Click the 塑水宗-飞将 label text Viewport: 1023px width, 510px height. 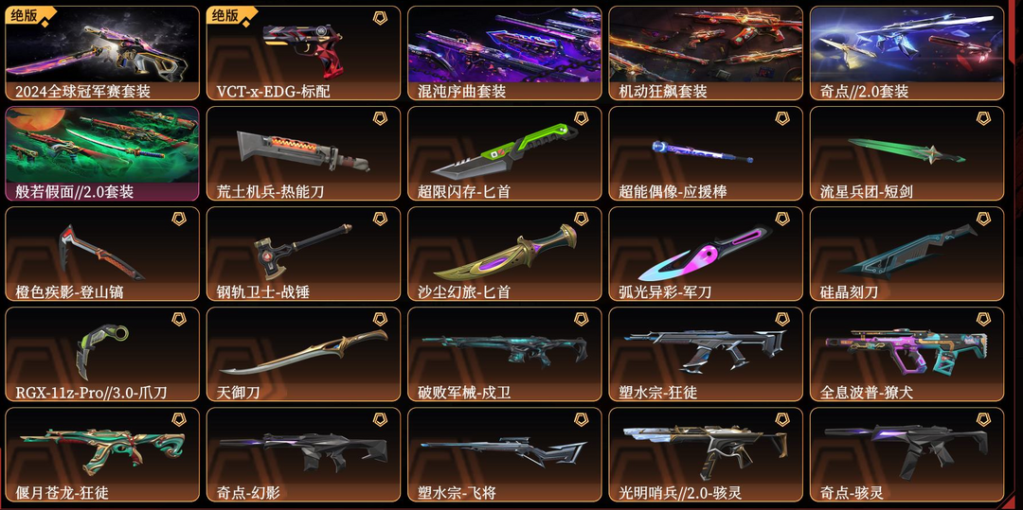coord(460,493)
